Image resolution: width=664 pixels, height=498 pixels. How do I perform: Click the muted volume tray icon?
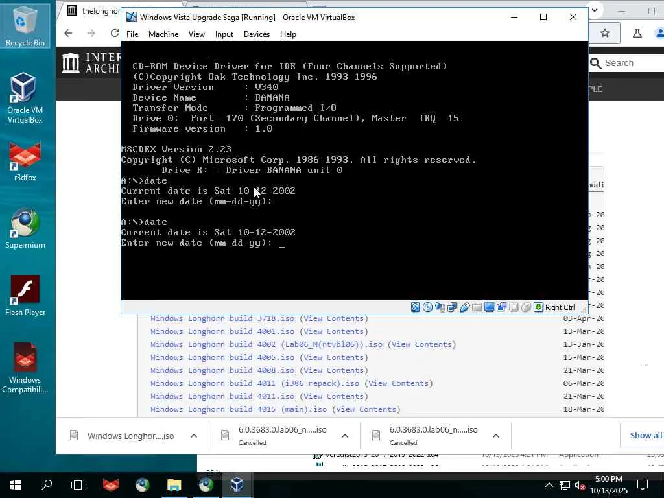point(579,485)
